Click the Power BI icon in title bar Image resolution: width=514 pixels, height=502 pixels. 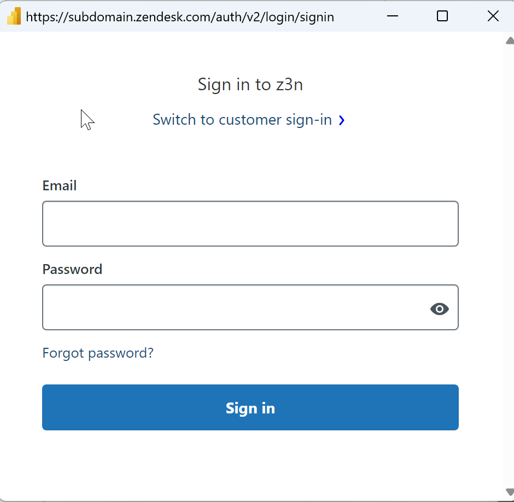[14, 16]
